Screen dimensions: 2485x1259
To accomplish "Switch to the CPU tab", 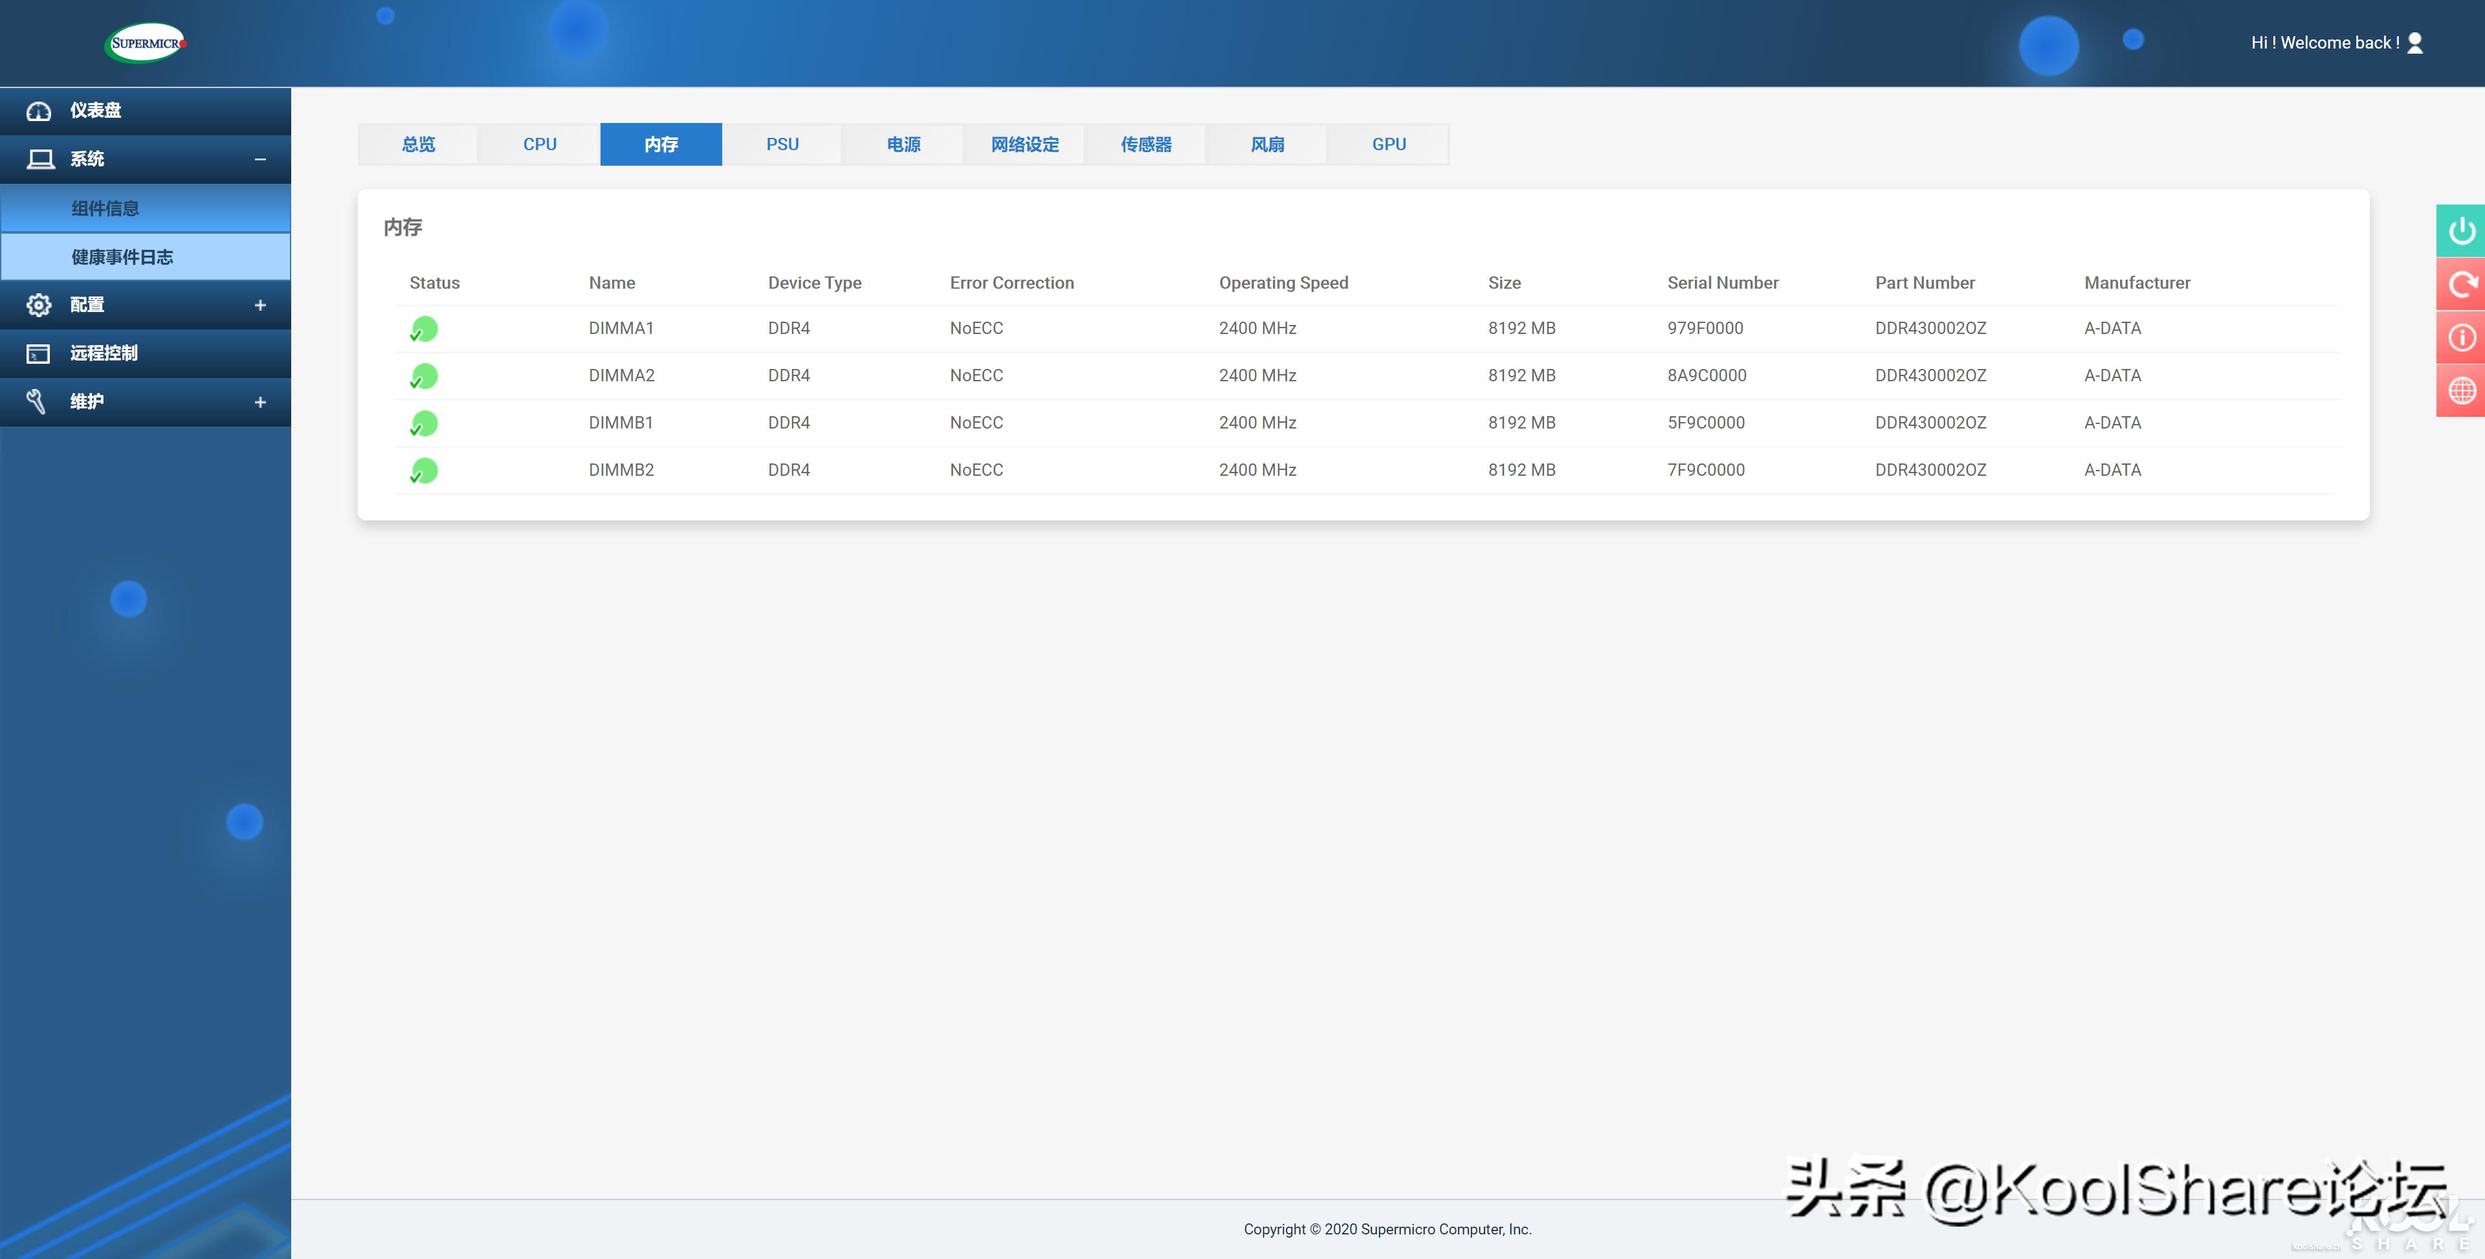I will coord(539,144).
